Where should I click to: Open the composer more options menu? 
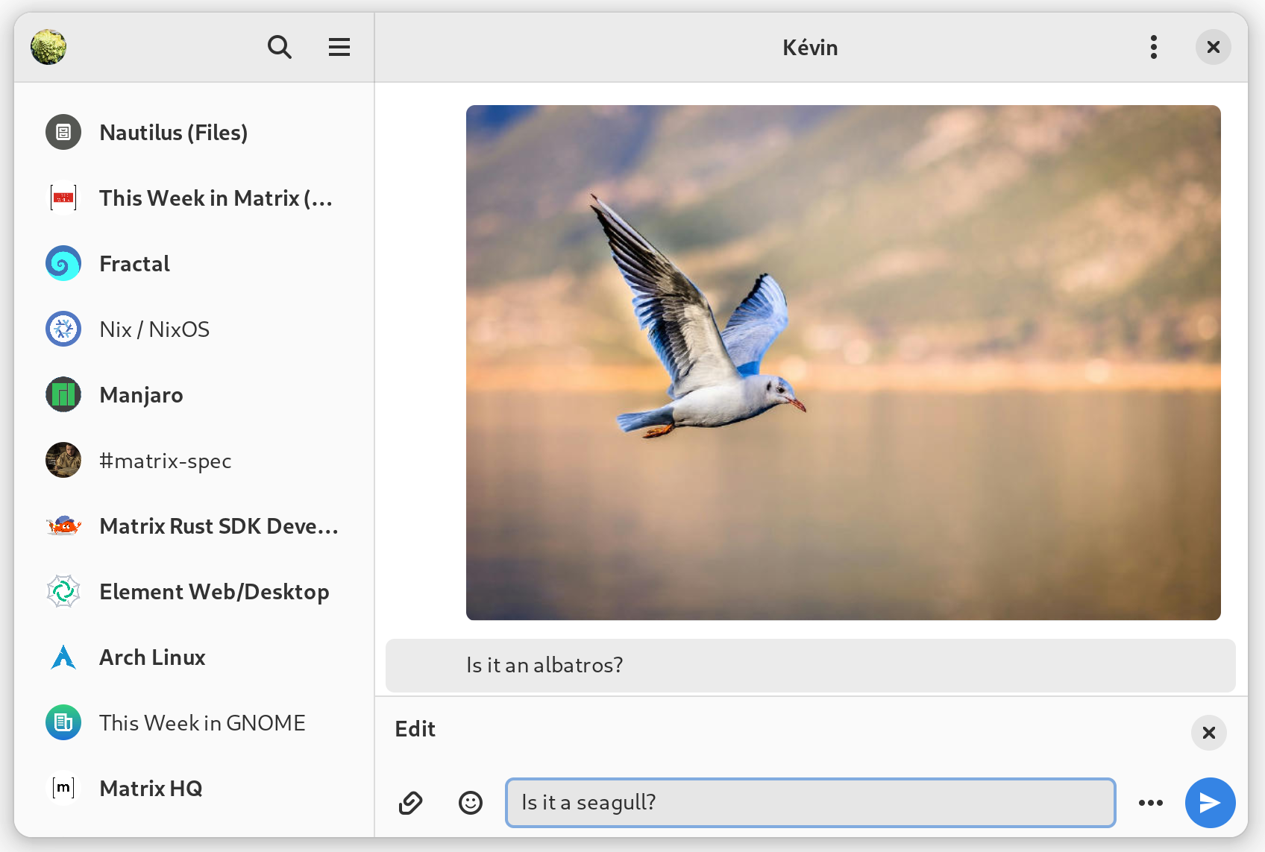point(1150,802)
